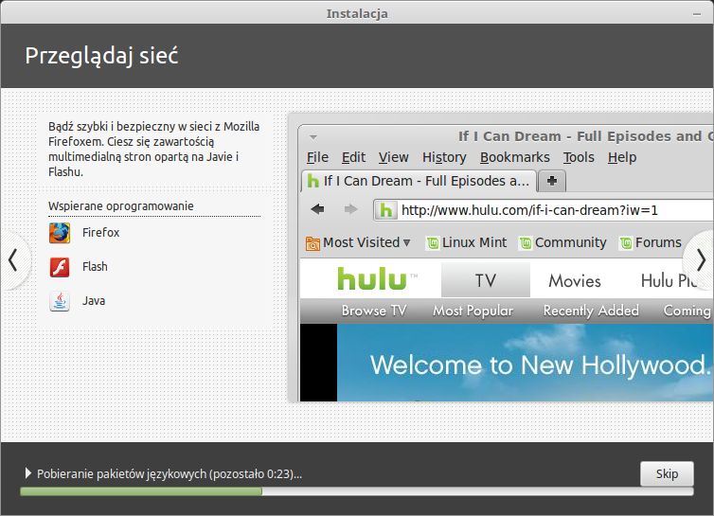Click the Most Visited bookmarks folder icon
The width and height of the screenshot is (714, 516).
click(312, 243)
